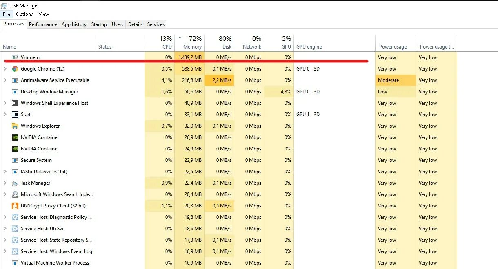Sort processes by GPU column
Image resolution: width=498 pixels, height=269 pixels.
click(279, 43)
